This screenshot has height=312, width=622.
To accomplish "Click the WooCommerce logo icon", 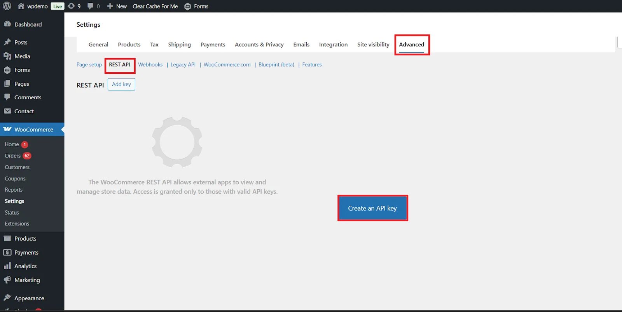I will (x=7, y=129).
